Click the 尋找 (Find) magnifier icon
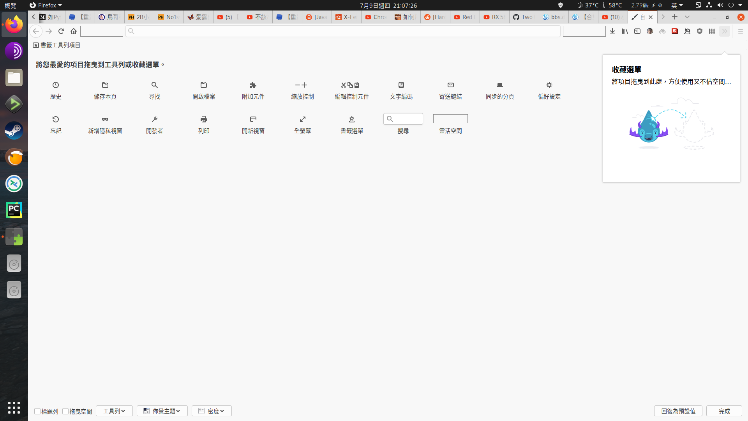The image size is (748, 421). [155, 85]
